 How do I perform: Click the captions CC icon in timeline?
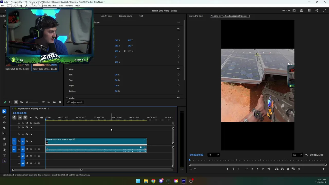coord(42,117)
